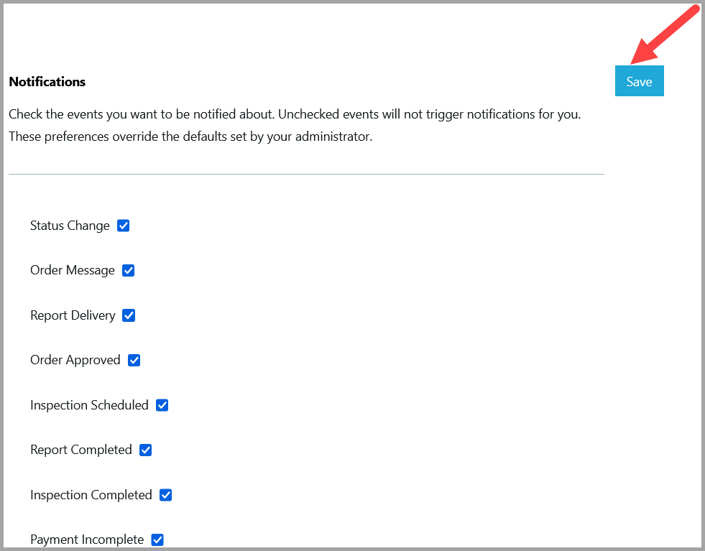Click the 'These preferences override' description line
This screenshot has height=551, width=705.
tap(190, 136)
